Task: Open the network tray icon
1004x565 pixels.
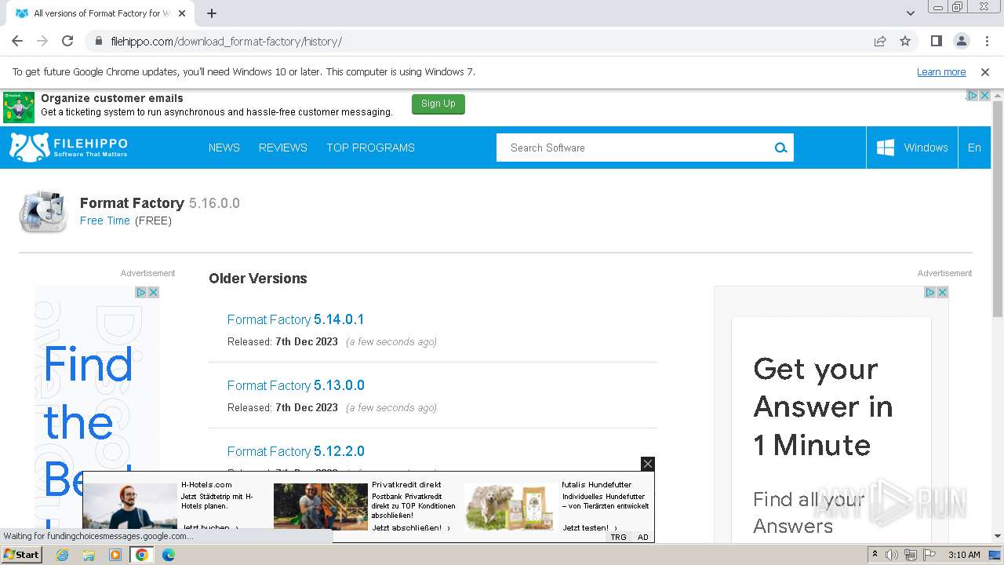Action: click(911, 555)
